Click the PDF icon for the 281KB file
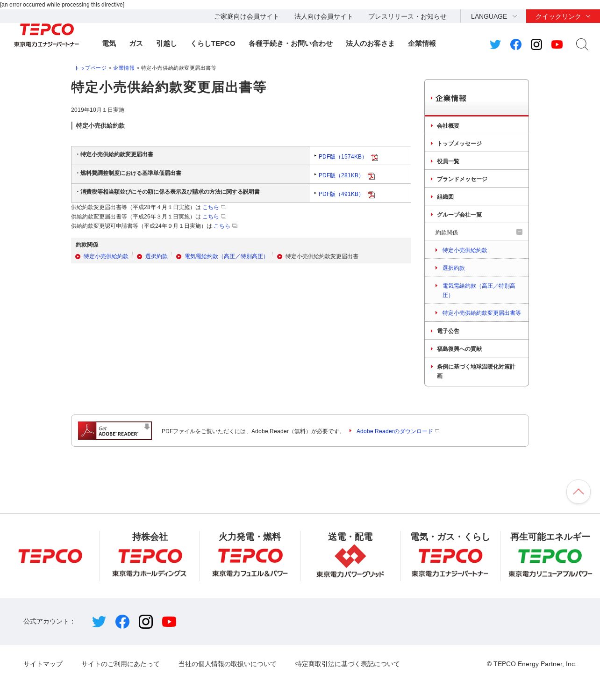Viewport: 600px width, 697px height. click(x=371, y=176)
